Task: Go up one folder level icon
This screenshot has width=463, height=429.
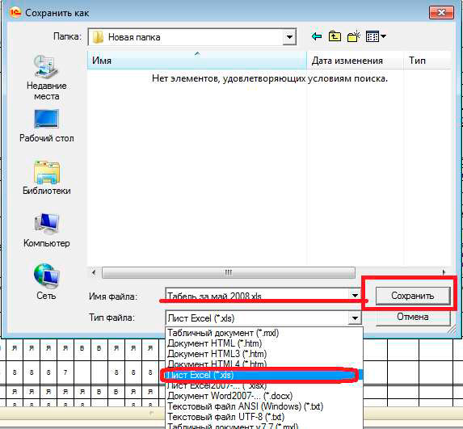Action: [x=335, y=36]
